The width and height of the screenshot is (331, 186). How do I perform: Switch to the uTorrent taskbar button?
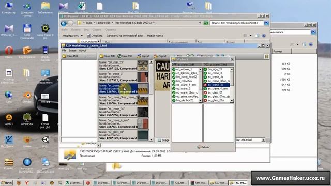tap(74, 183)
